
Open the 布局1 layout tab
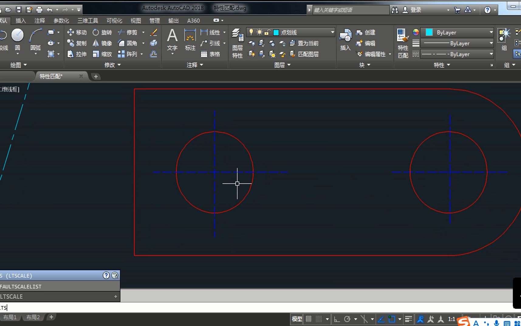tap(10, 317)
